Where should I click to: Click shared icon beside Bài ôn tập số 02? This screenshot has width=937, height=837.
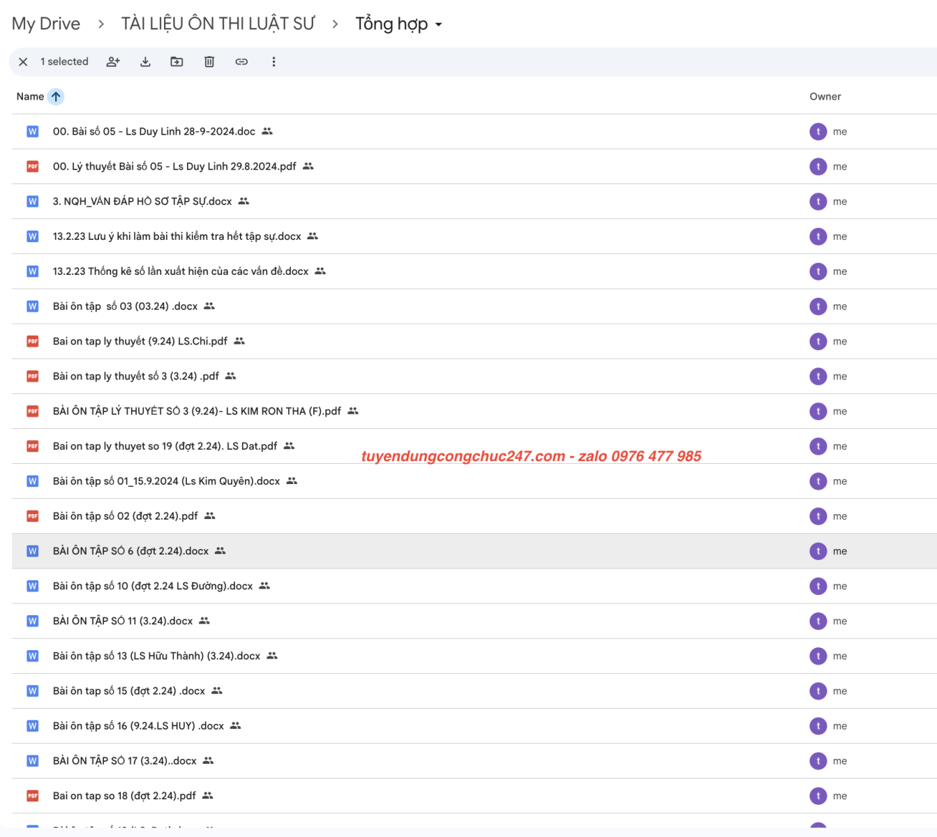[210, 516]
